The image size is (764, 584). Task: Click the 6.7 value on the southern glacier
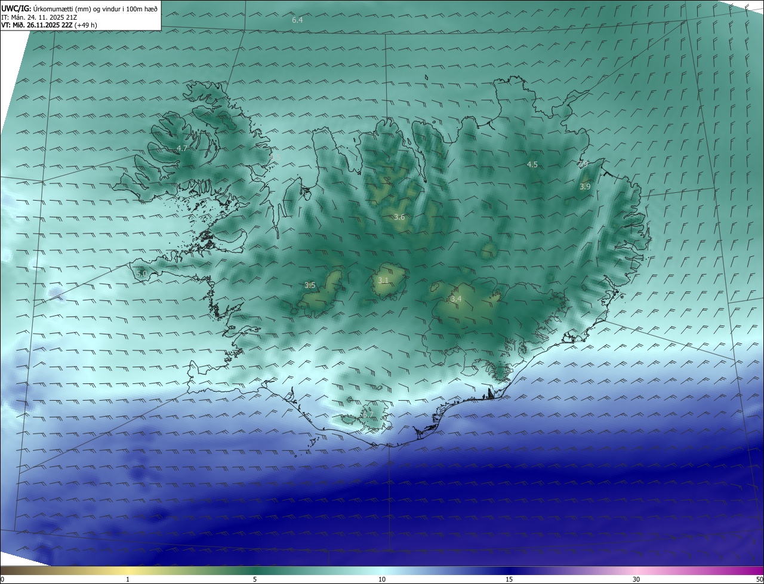point(368,414)
